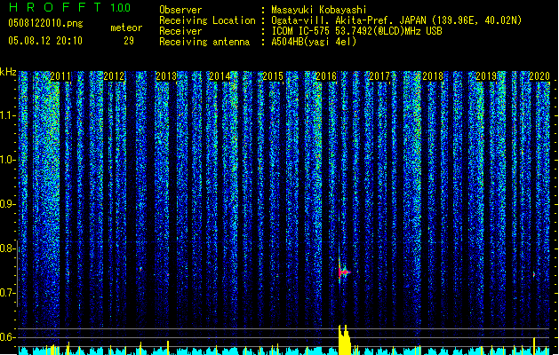
Task: Click the 2020 time marker
Action: tap(539, 76)
